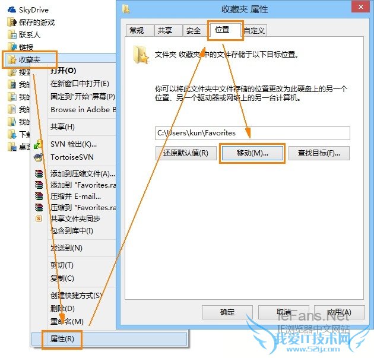Choose 压缩并 E-mail...
The image size is (374, 358).
[75, 196]
